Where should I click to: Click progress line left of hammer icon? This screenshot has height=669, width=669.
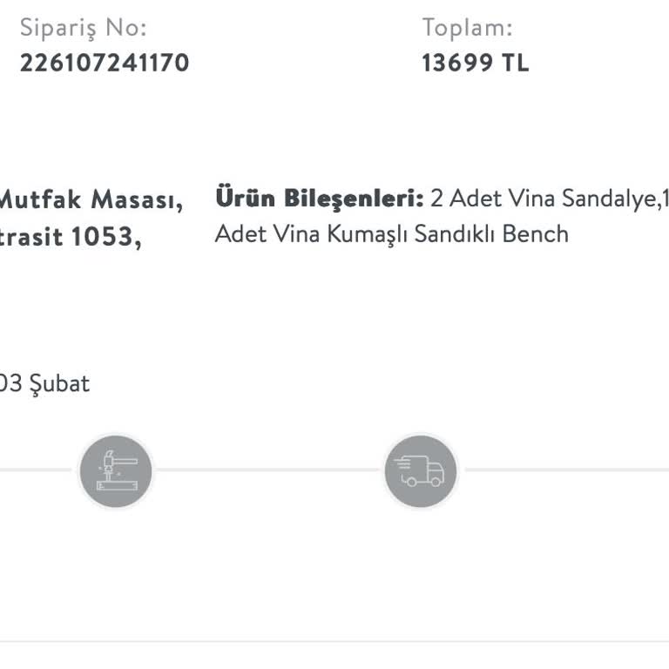[x=35, y=470]
